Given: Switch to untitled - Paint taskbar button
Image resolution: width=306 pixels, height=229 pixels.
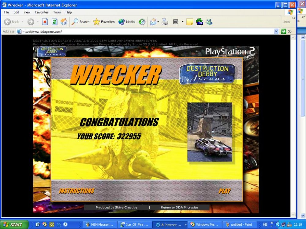Looking at the screenshot, I should click(239, 225).
